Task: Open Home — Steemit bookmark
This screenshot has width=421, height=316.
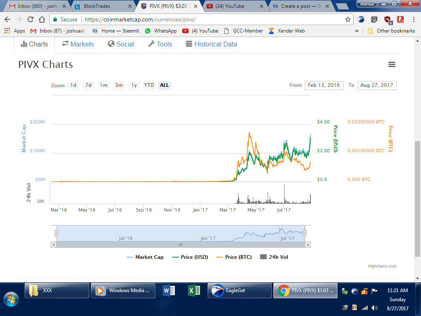Action: tap(116, 31)
